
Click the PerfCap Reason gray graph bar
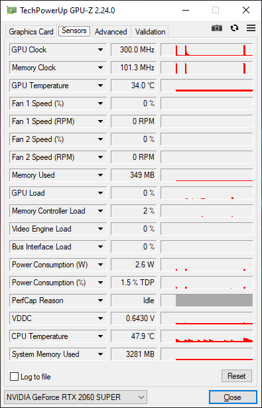pyautogui.click(x=214, y=301)
